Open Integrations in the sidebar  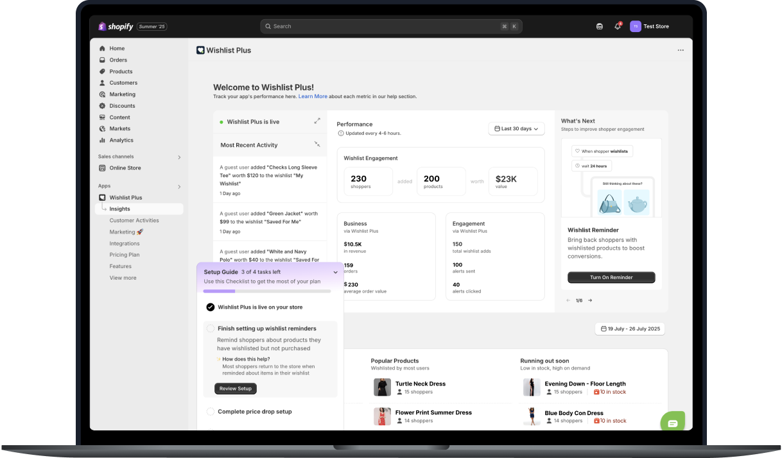point(125,244)
